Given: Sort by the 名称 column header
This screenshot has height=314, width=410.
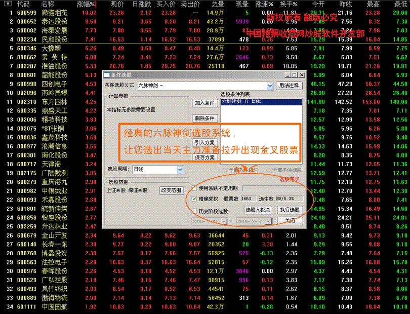Looking at the screenshot, I should click(48, 4).
